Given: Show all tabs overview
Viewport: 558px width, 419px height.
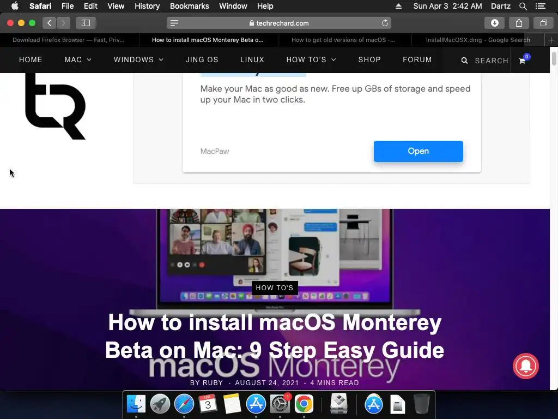Looking at the screenshot, I should click(x=543, y=23).
